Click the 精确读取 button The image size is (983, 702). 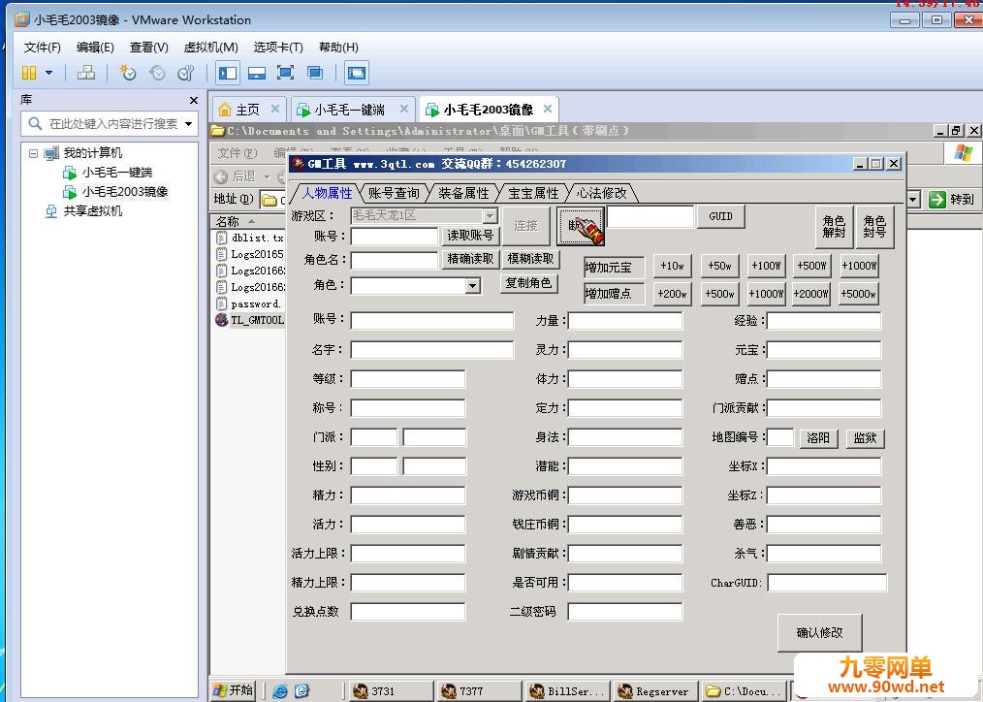pos(470,259)
